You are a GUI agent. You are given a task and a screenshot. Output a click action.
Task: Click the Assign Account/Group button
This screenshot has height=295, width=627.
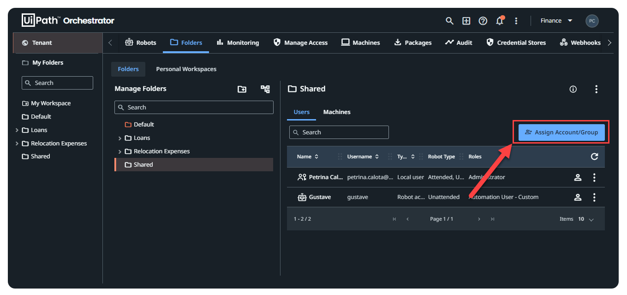point(561,132)
